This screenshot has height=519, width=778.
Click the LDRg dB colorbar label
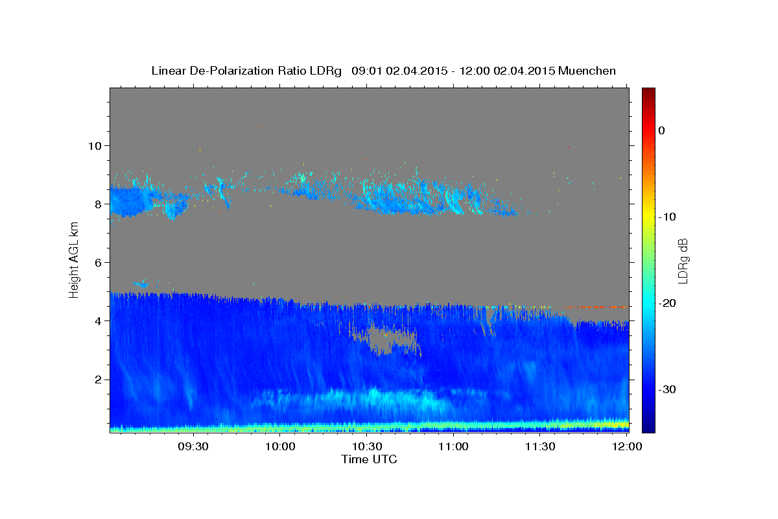pos(683,260)
